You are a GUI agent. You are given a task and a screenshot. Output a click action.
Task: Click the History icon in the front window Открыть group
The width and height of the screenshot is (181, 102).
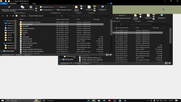click(94, 10)
